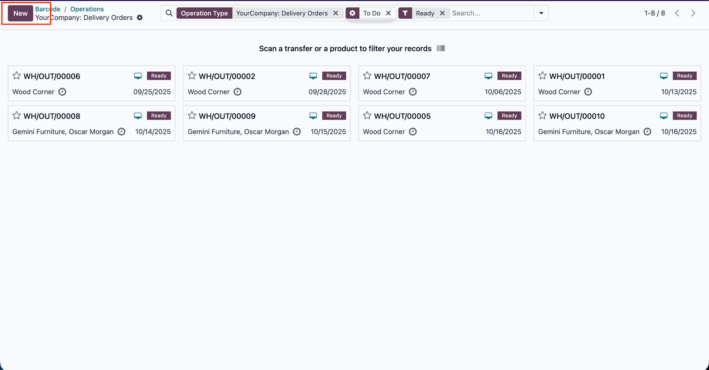This screenshot has width=709, height=370.
Task: Remove the To Do filter facet
Action: pyautogui.click(x=388, y=13)
